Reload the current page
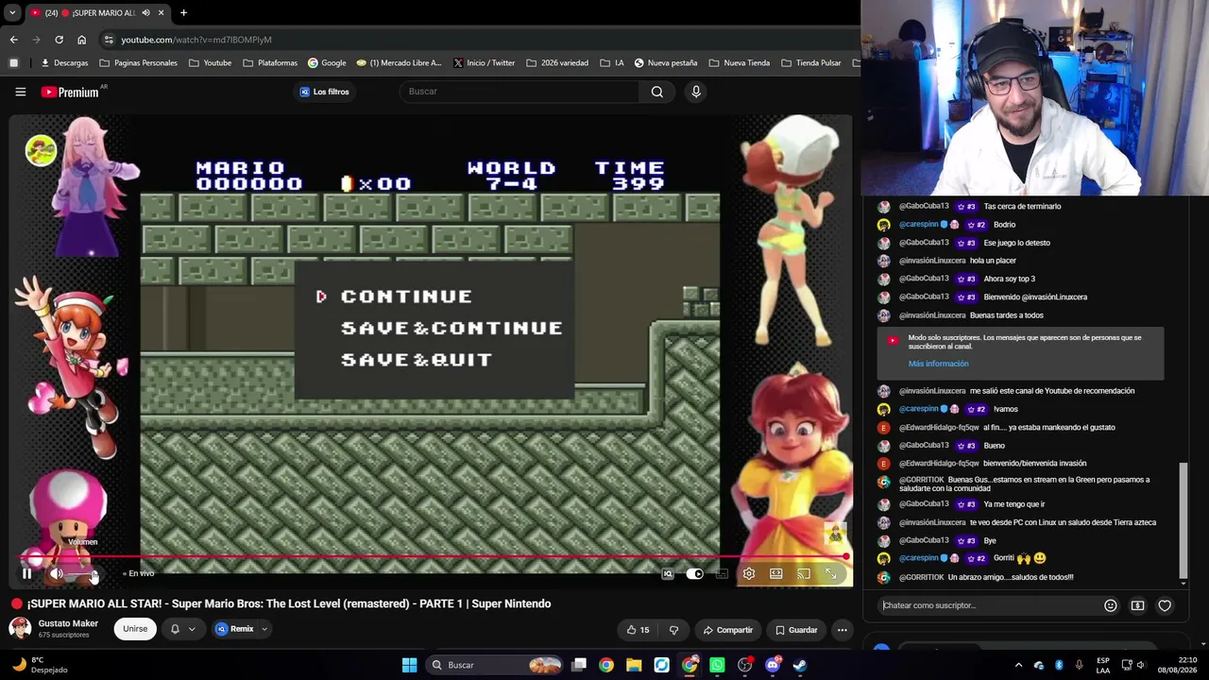This screenshot has width=1209, height=680. tap(59, 40)
